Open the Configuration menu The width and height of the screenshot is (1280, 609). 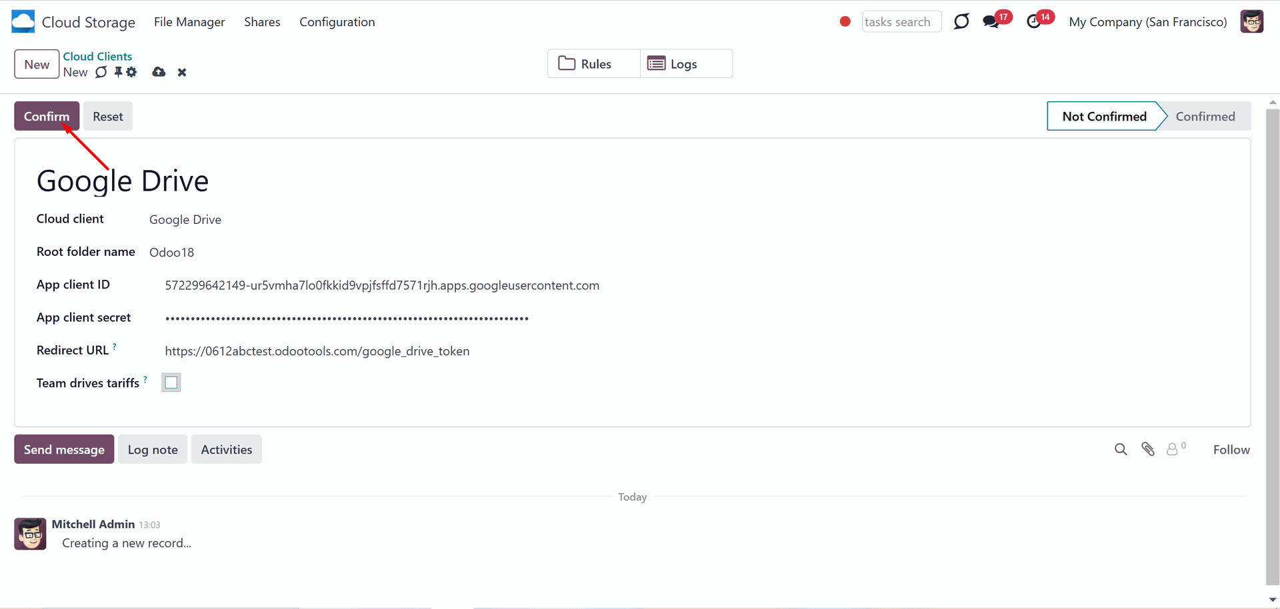[x=337, y=22]
